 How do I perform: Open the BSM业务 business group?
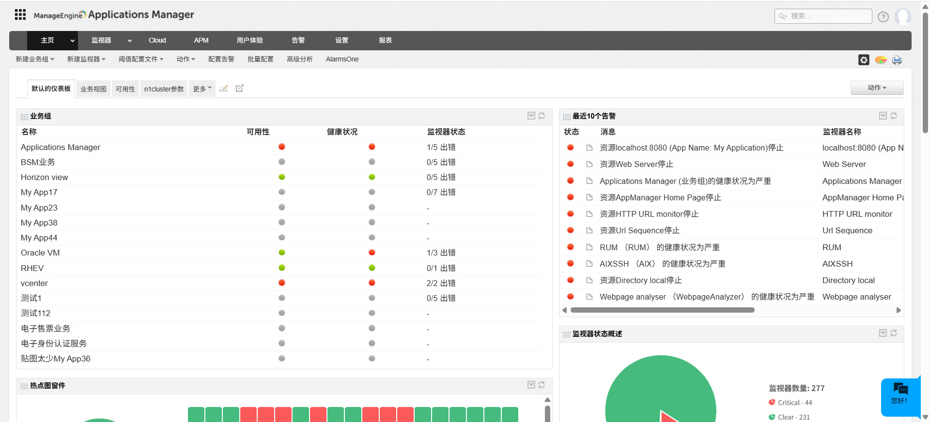(38, 162)
